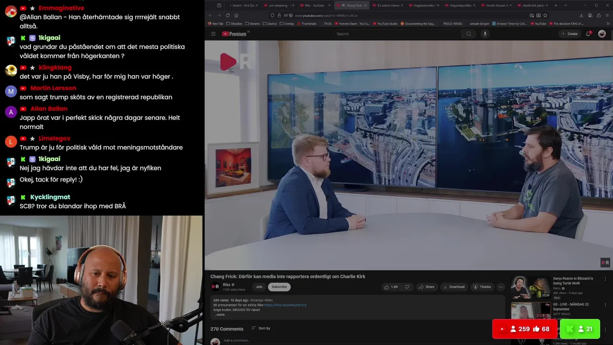Open the Riks channel name
613x345 pixels.
pyautogui.click(x=227, y=285)
